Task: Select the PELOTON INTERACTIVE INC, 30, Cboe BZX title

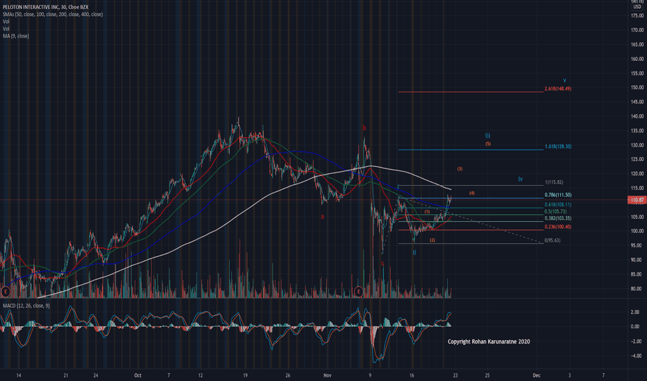Action: [x=45, y=7]
